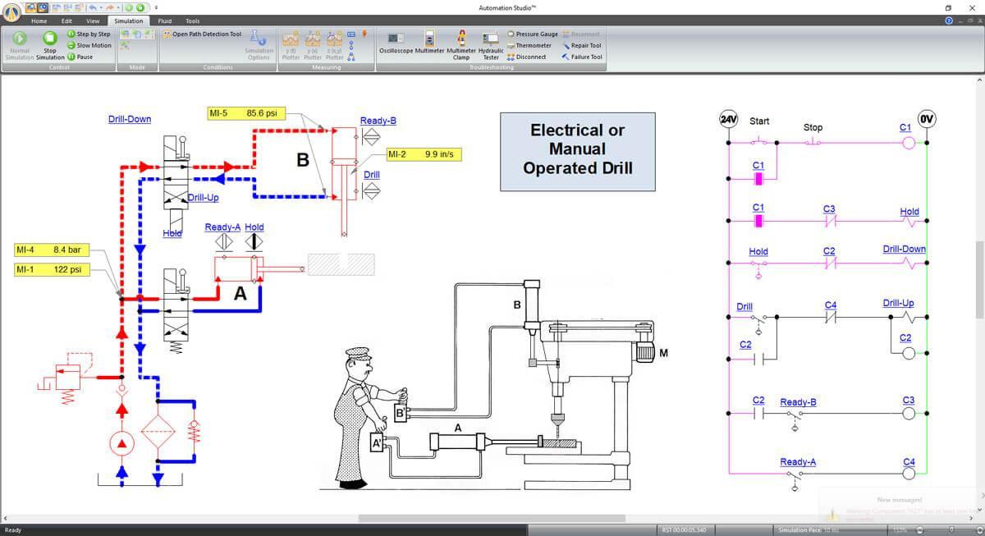Choose the Failure Tool
985x536 pixels.
582,57
